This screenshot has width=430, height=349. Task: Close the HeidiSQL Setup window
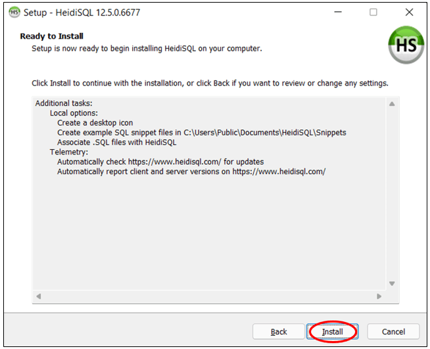click(x=409, y=12)
